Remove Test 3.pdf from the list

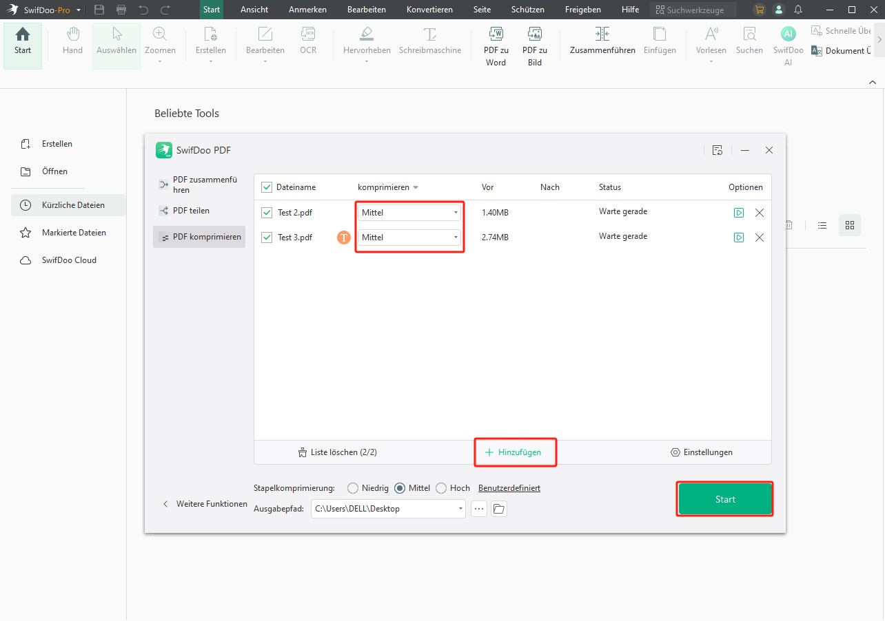(760, 238)
